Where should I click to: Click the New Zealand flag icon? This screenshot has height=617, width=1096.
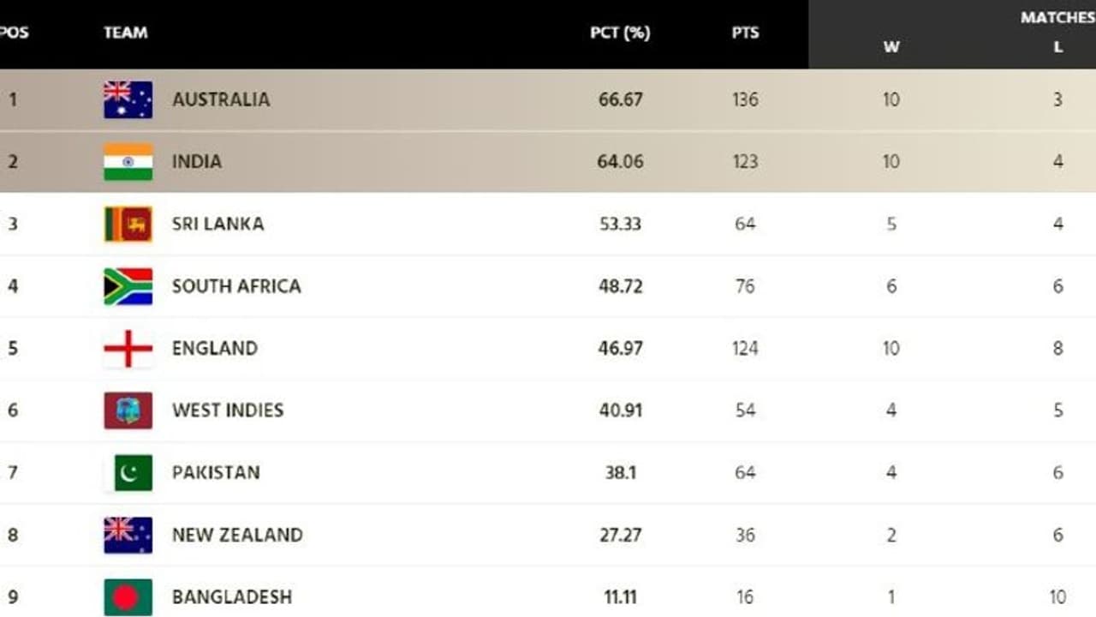(x=128, y=535)
